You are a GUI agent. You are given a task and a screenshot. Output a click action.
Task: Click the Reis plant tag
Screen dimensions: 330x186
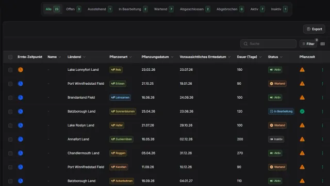116,70
